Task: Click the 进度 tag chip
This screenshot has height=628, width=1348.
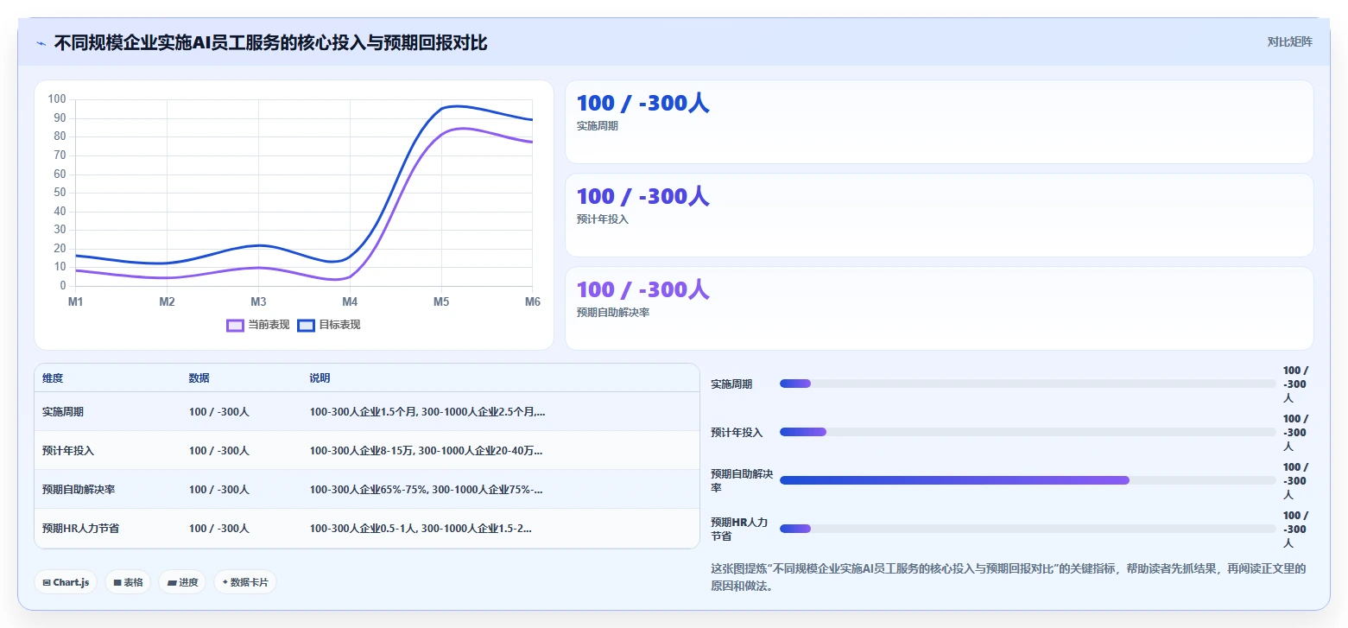Action: [182, 582]
